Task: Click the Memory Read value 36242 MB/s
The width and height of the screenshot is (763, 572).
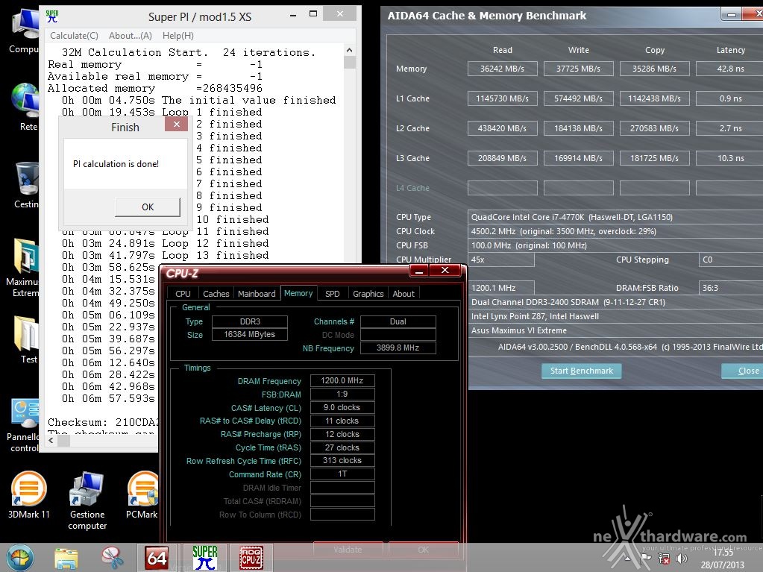Action: (x=502, y=69)
